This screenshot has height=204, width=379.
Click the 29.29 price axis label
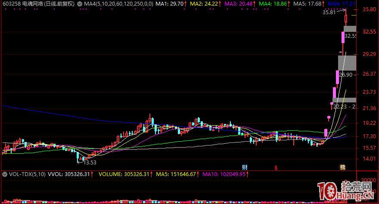point(370,54)
